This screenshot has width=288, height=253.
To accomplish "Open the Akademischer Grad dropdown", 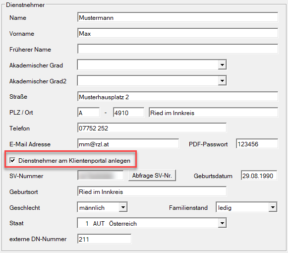I will point(222,64).
